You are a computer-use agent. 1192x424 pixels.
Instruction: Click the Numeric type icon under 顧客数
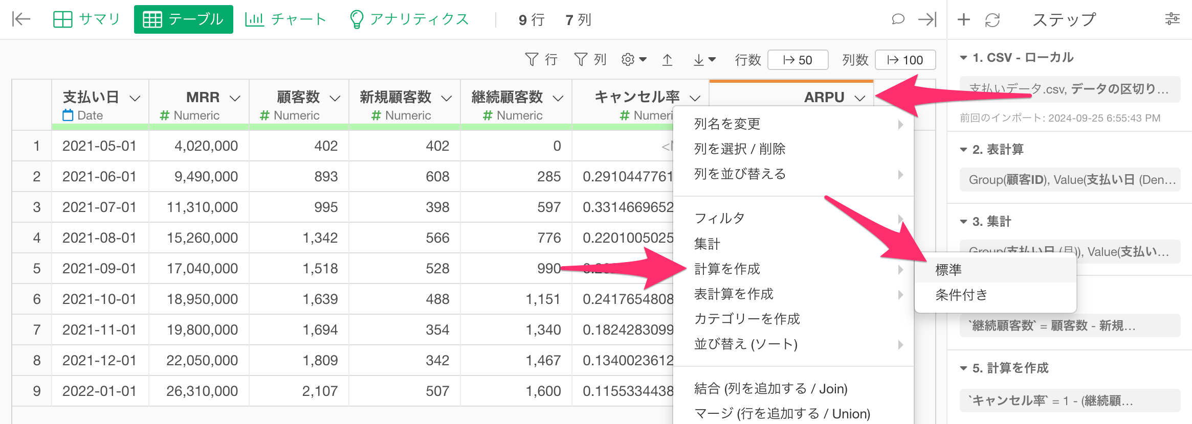pyautogui.click(x=264, y=115)
